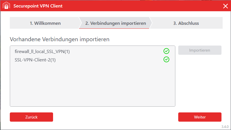
Task: Click the Securepoint VPN Client title text
Action: pos(38,6)
